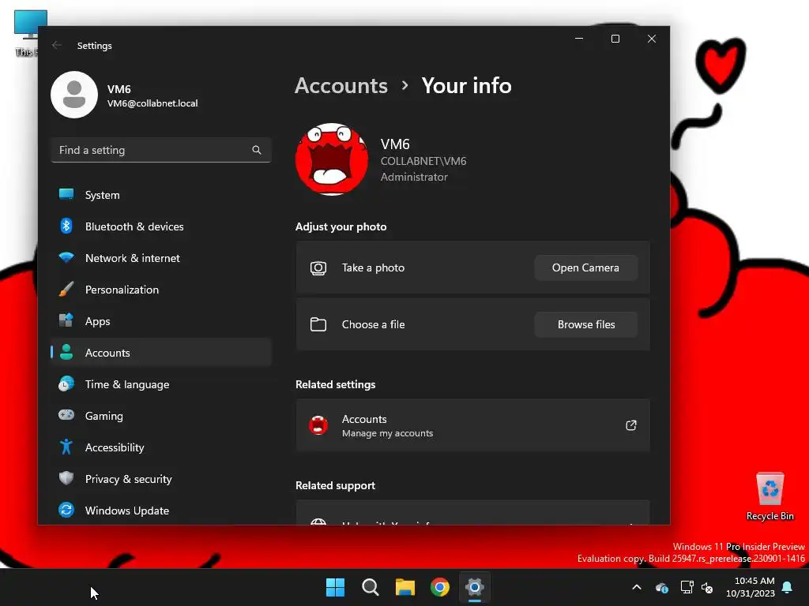Click the network display icon in tray
Image resolution: width=809 pixels, height=606 pixels.
[x=687, y=587]
